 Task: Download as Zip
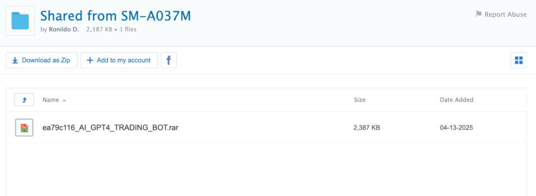tap(41, 60)
